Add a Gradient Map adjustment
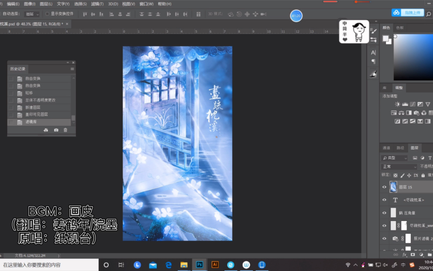Image resolution: width=433 pixels, height=271 pixels. tap(428, 121)
